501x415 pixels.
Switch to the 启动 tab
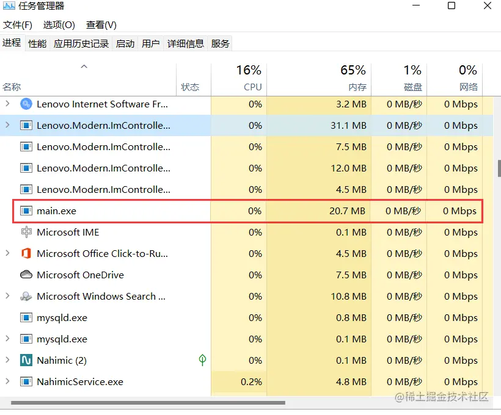tap(125, 43)
